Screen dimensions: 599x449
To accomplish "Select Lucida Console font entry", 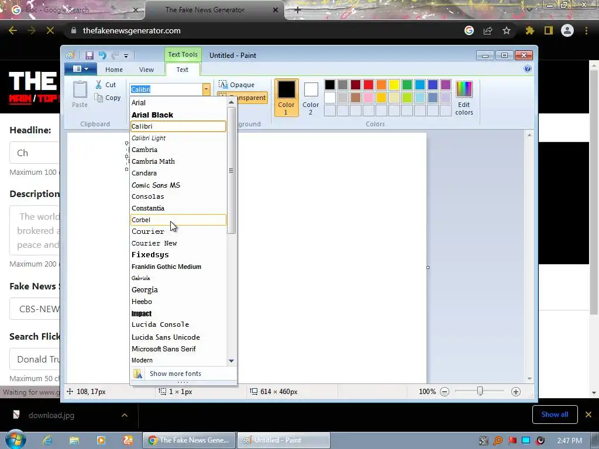I will [x=178, y=324].
